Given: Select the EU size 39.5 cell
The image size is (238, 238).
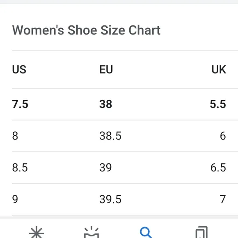Looking at the screenshot, I should click(x=110, y=199).
